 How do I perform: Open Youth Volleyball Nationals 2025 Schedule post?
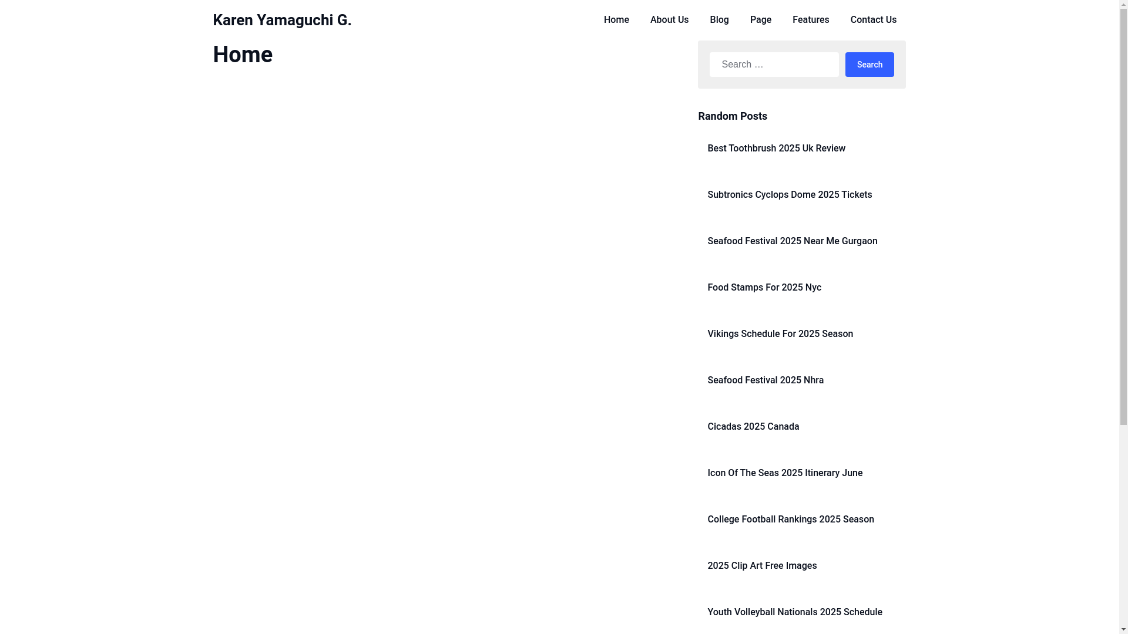coord(795,612)
